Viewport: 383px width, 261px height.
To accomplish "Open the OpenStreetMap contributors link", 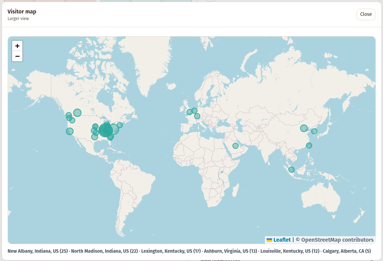I will (x=334, y=240).
